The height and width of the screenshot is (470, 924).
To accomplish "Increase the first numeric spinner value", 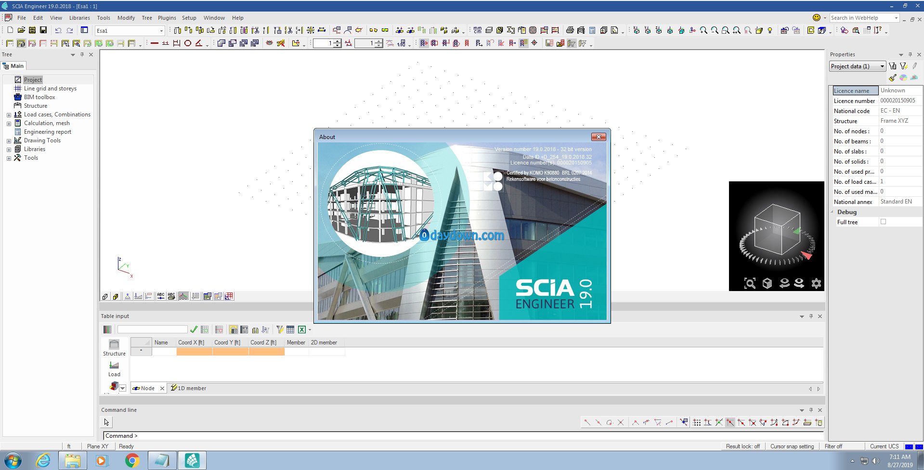I will coord(338,41).
